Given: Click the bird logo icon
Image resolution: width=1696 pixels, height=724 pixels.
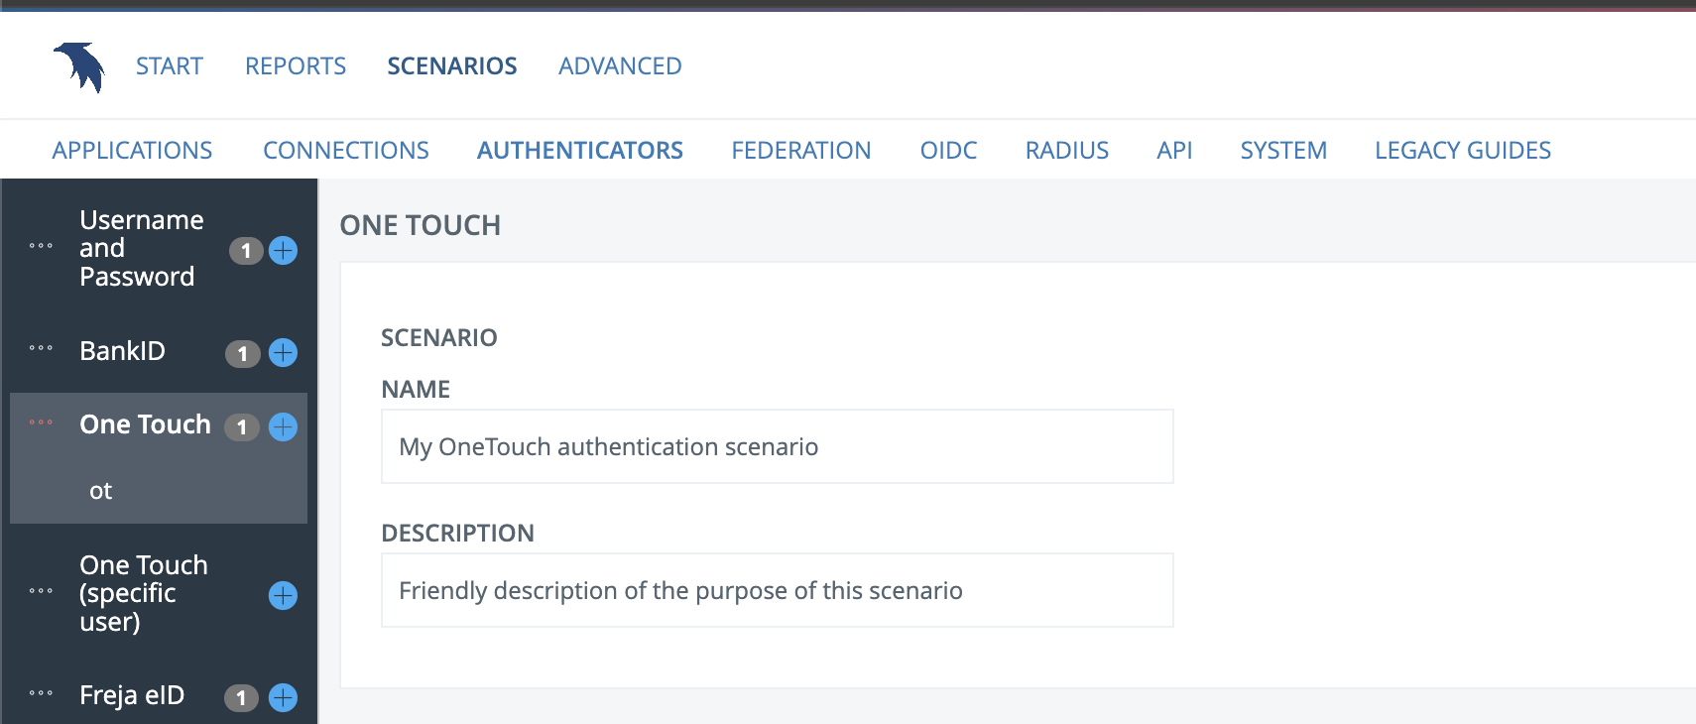Looking at the screenshot, I should (x=79, y=66).
